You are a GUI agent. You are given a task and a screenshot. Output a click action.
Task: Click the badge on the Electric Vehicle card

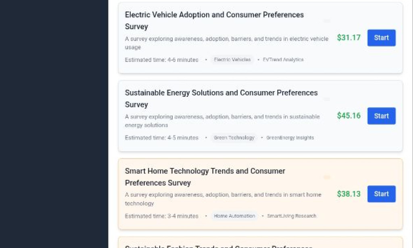pyautogui.click(x=327, y=21)
